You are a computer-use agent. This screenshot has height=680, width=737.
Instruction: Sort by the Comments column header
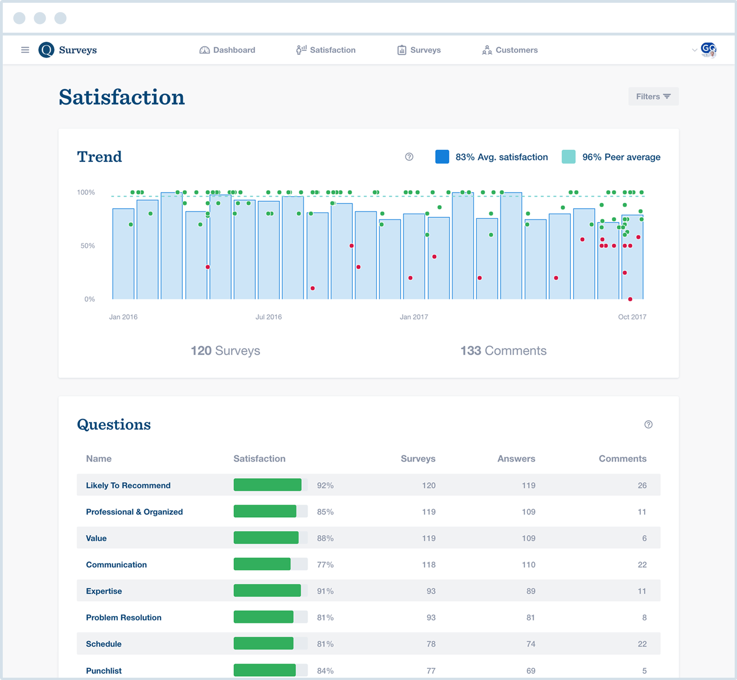[x=623, y=459]
